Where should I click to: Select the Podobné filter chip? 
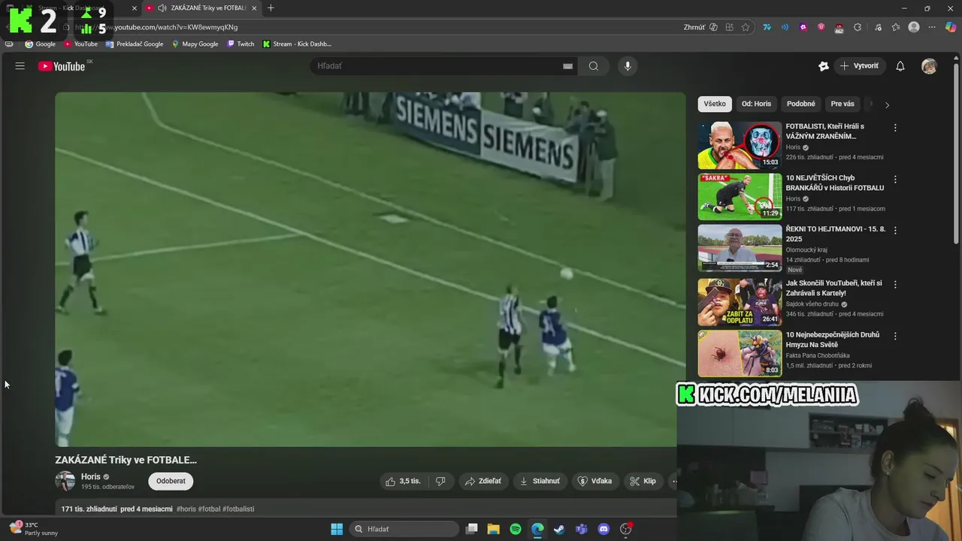click(x=801, y=104)
